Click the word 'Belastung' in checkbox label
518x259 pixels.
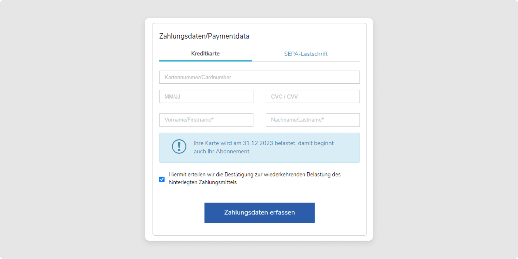click(319, 175)
